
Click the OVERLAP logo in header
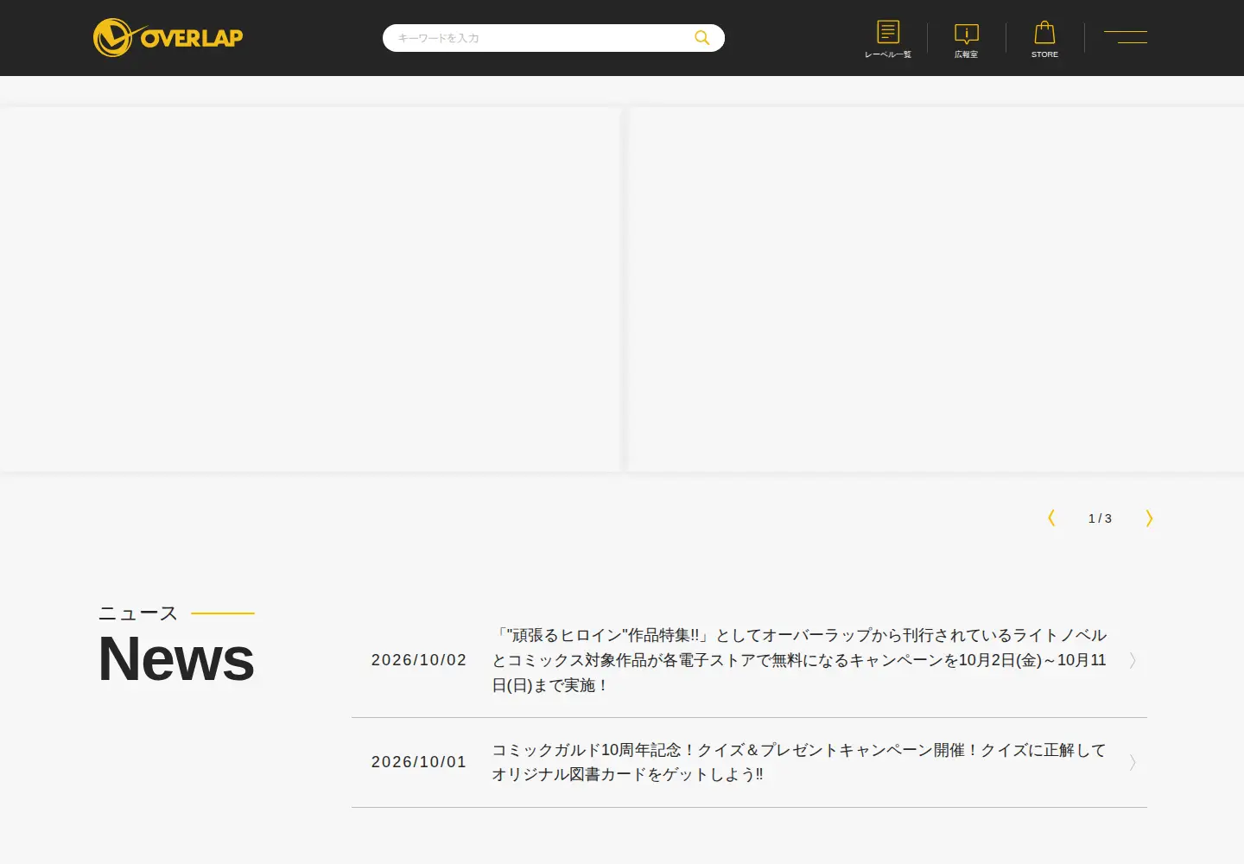(x=168, y=38)
